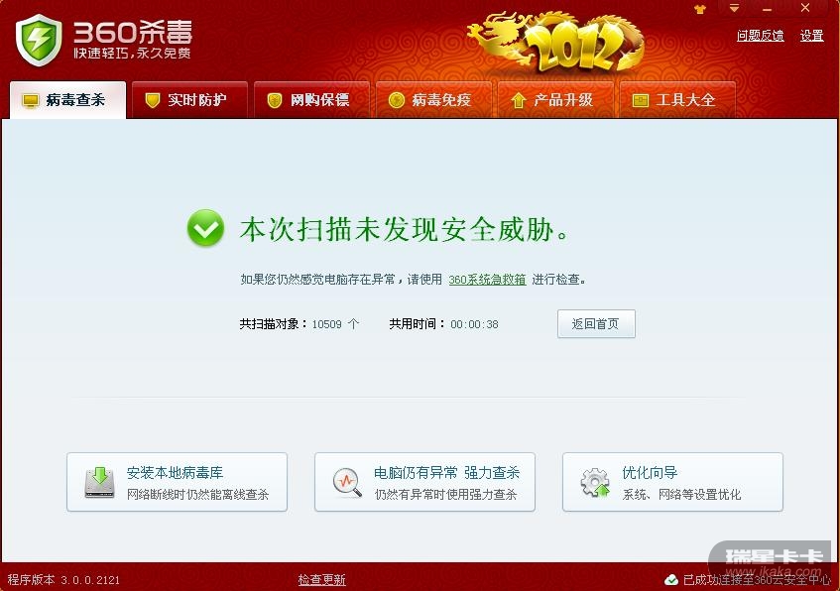Click the cloud connection status icon
Image resolution: width=840 pixels, height=591 pixels.
click(670, 580)
